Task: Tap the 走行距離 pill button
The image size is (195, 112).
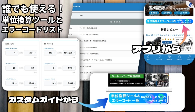Action: pos(167,13)
